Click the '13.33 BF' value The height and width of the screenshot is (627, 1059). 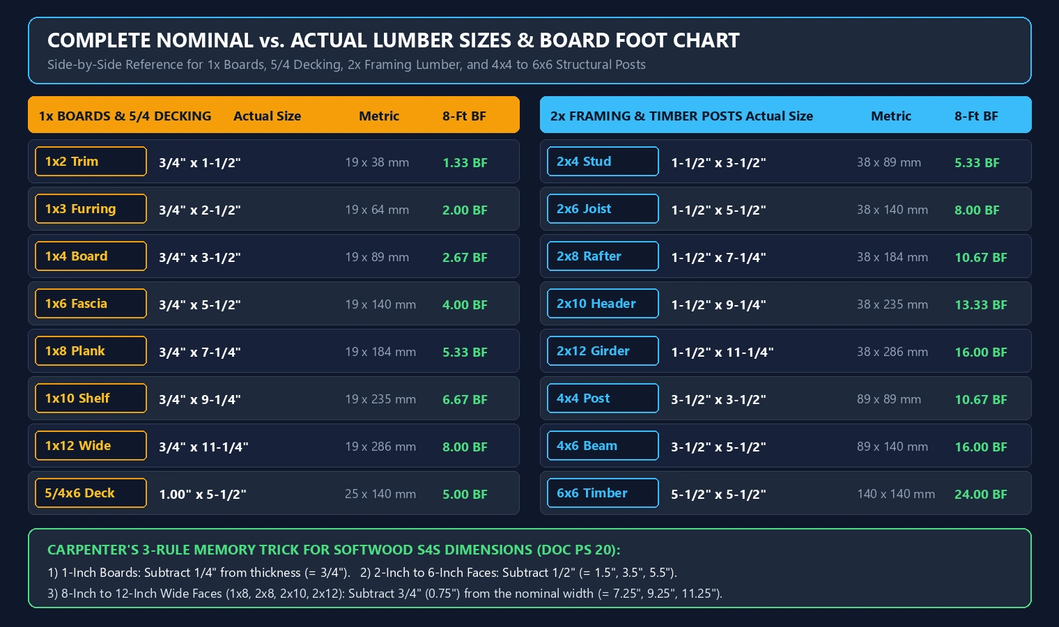point(981,304)
